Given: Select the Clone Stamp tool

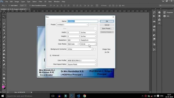Looking at the screenshot, I should (x=4, y=44).
